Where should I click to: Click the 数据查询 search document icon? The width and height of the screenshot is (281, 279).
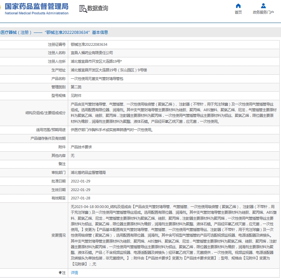pos(83,9)
